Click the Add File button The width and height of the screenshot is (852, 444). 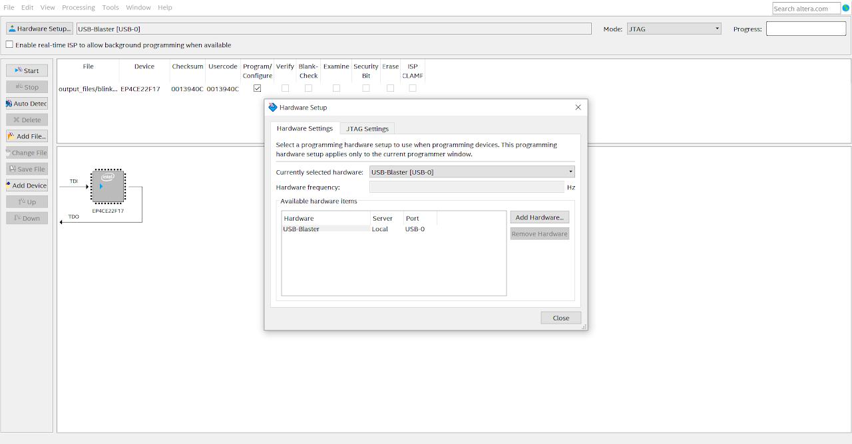[x=27, y=136]
